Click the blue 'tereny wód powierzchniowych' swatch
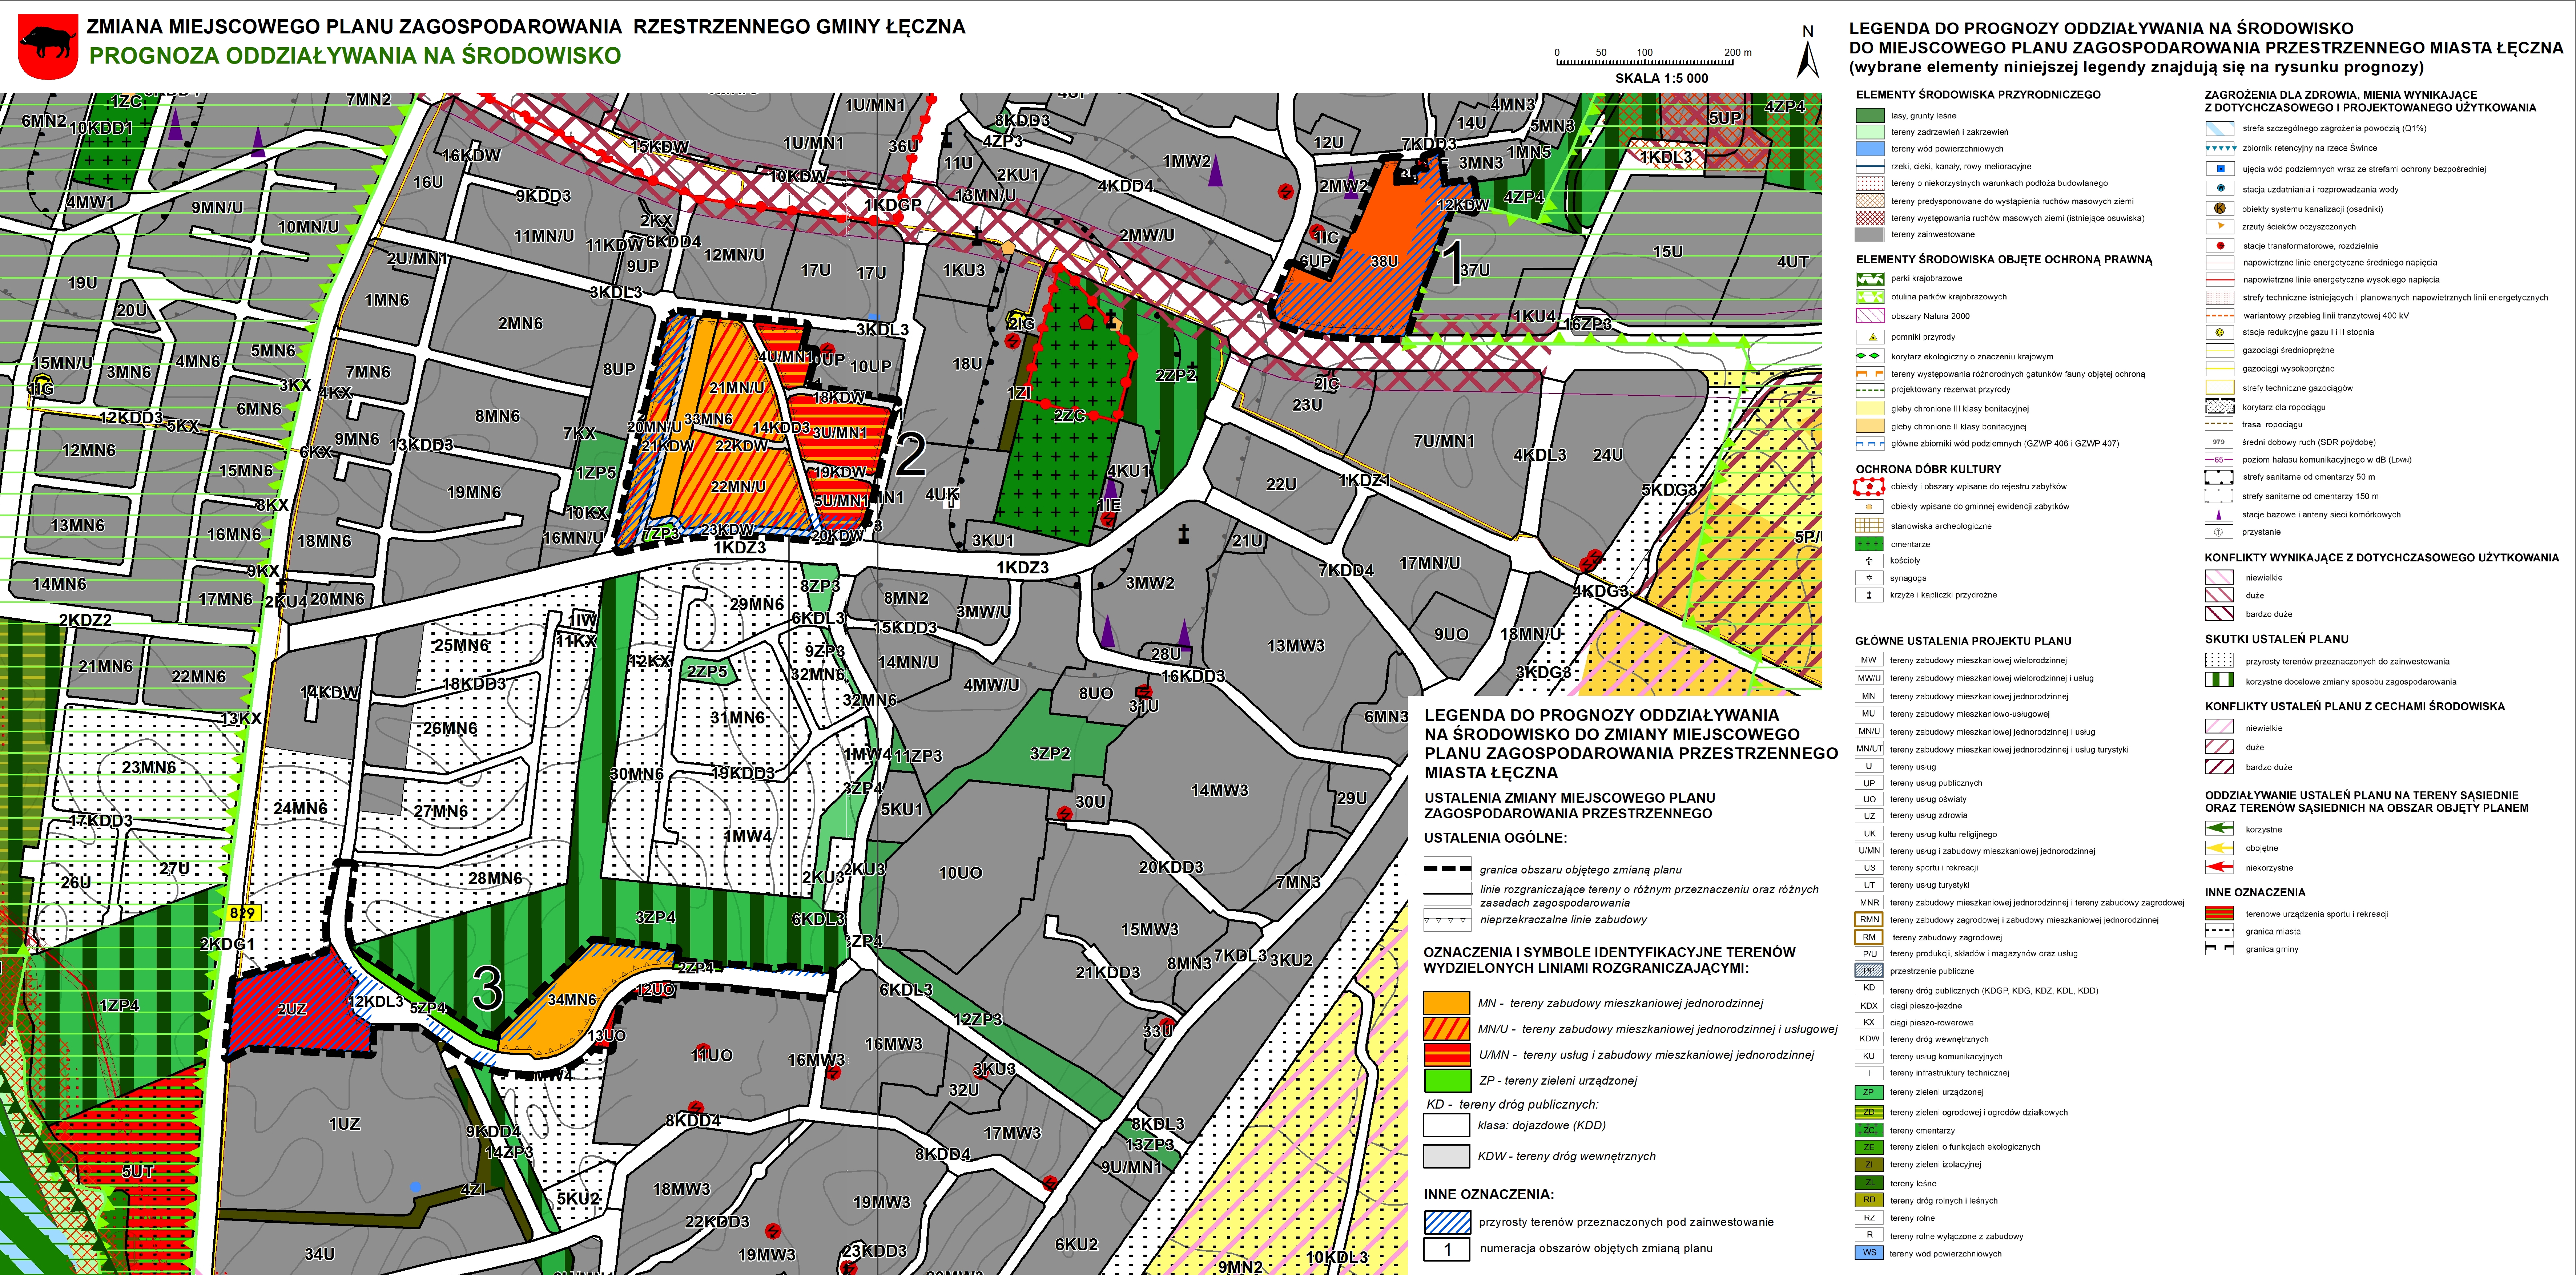The height and width of the screenshot is (1275, 2576). [1869, 149]
